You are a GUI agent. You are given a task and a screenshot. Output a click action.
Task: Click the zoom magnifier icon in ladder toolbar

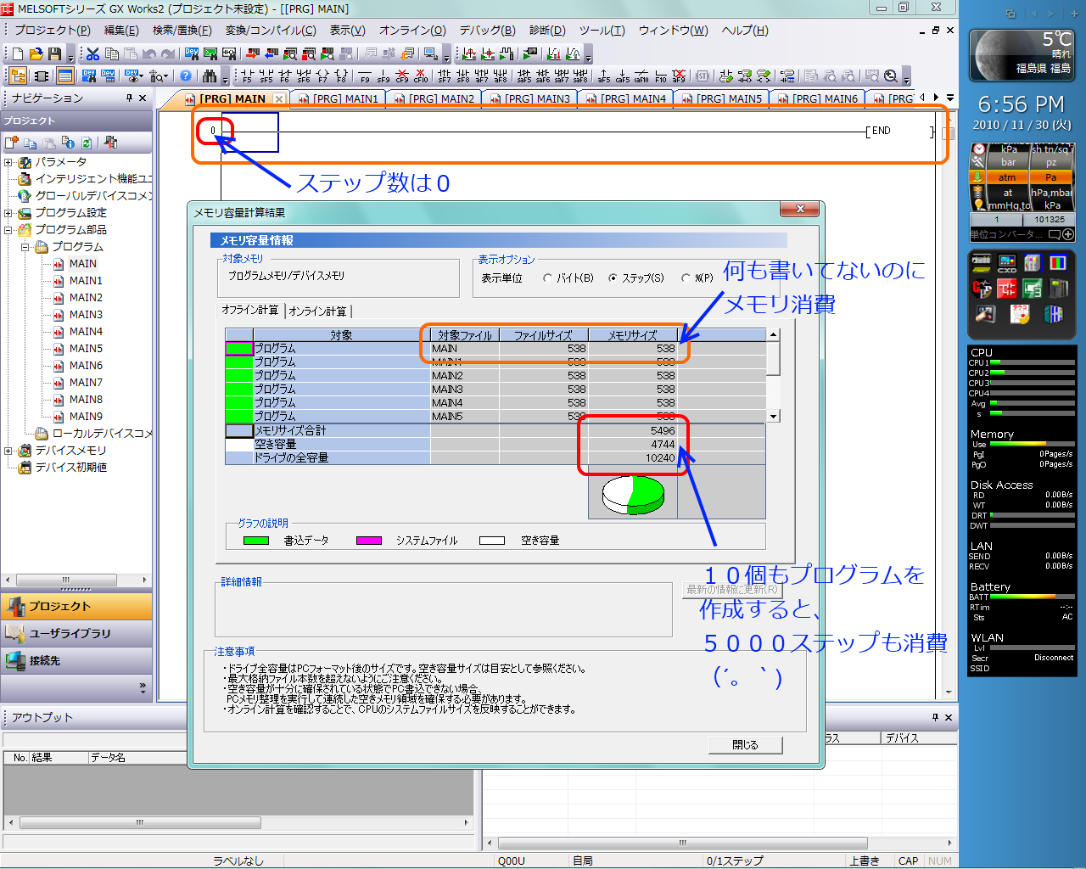pyautogui.click(x=890, y=76)
